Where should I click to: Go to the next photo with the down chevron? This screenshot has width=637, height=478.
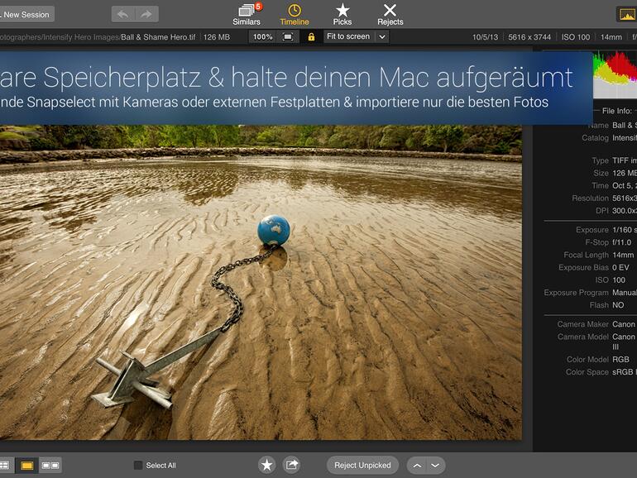point(435,466)
